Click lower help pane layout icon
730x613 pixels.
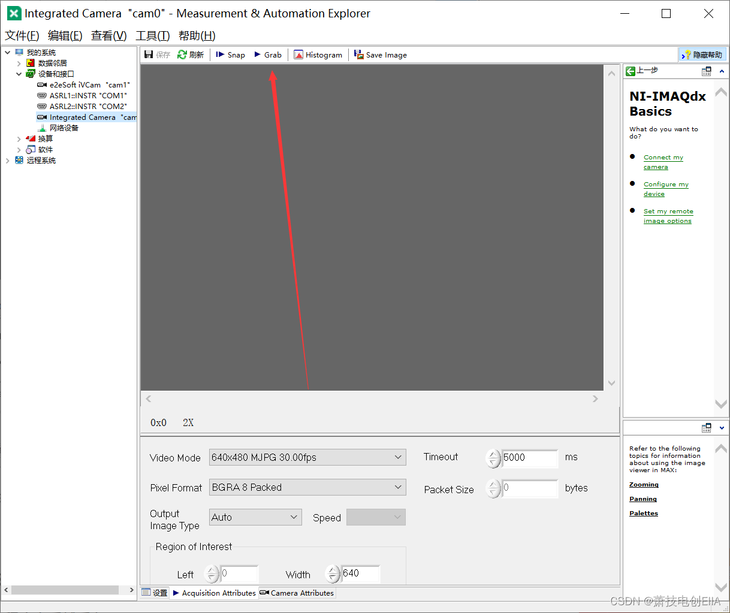tap(707, 428)
